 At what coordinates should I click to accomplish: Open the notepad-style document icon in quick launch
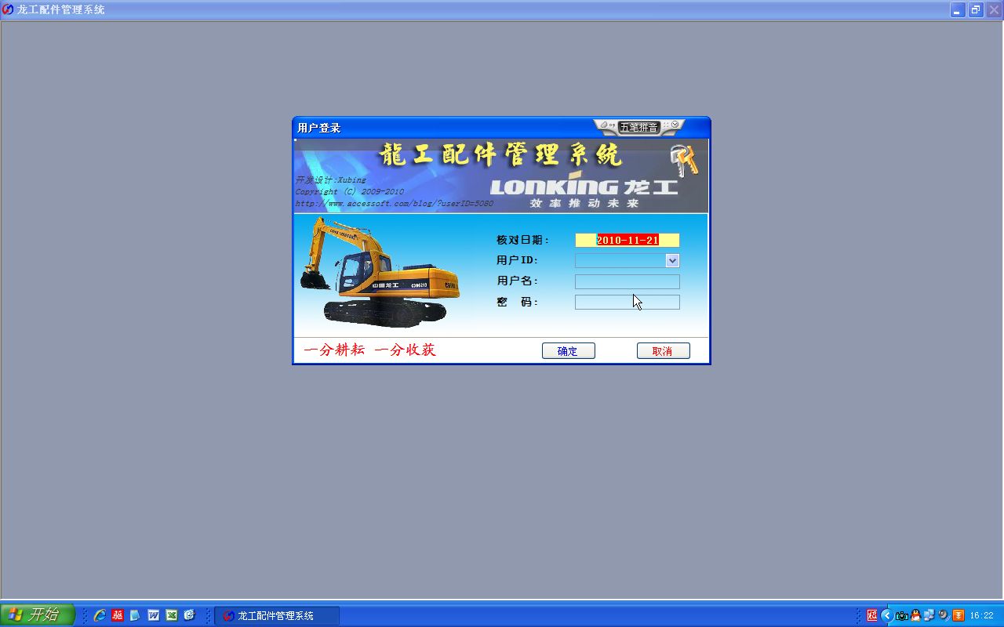point(135,615)
